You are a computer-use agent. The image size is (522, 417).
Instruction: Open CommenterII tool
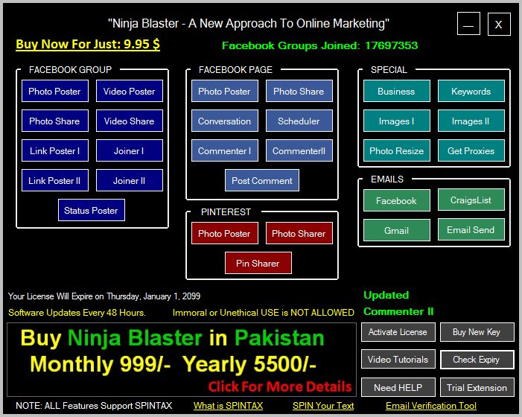coord(299,150)
